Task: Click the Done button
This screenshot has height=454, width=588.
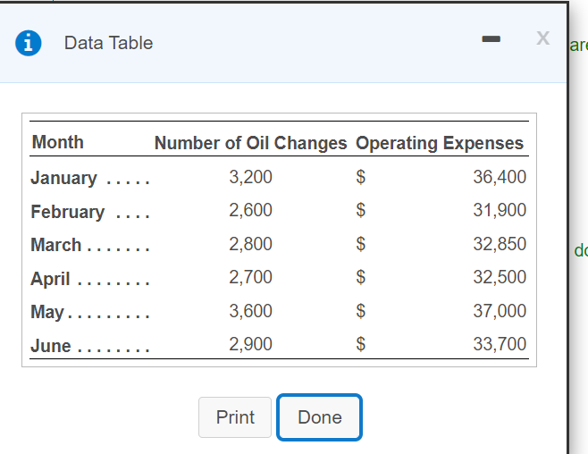Action: 320,417
